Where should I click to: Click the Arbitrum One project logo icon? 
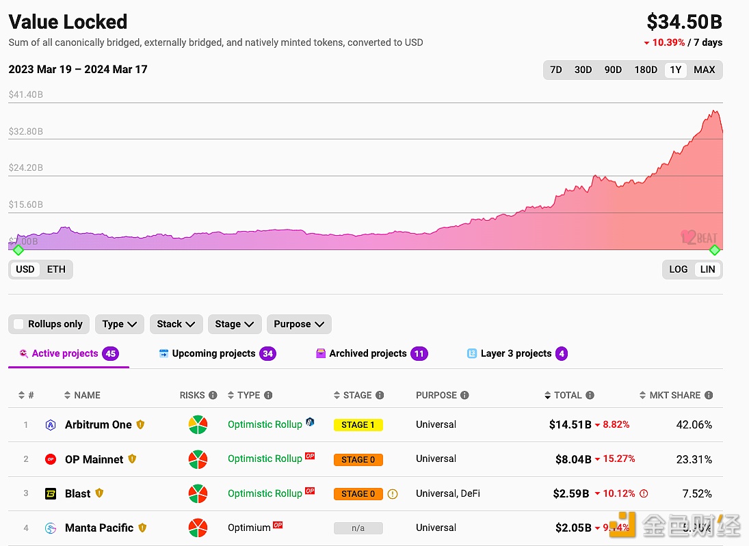coord(51,425)
